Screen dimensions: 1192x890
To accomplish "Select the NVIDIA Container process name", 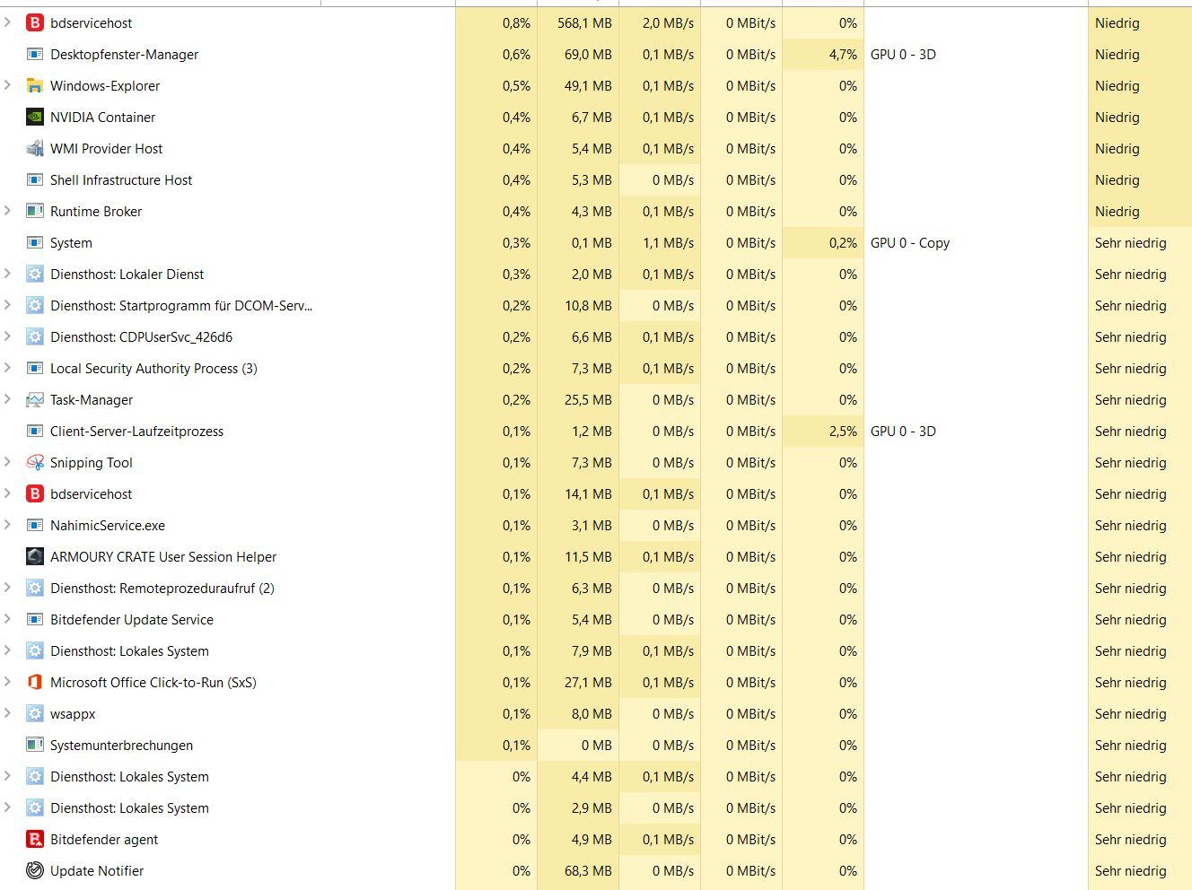I will point(102,118).
